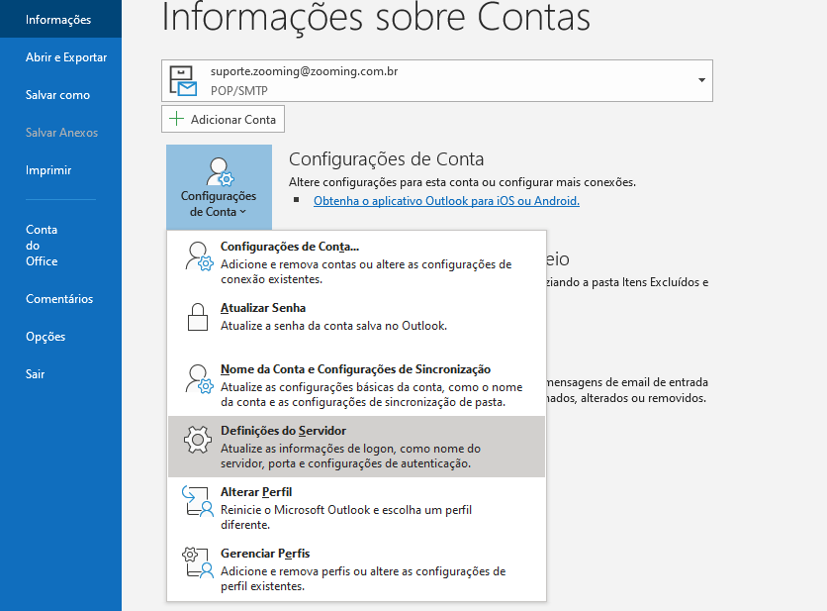Follow the Obtenha o aplicativo Outlook link

tap(446, 201)
